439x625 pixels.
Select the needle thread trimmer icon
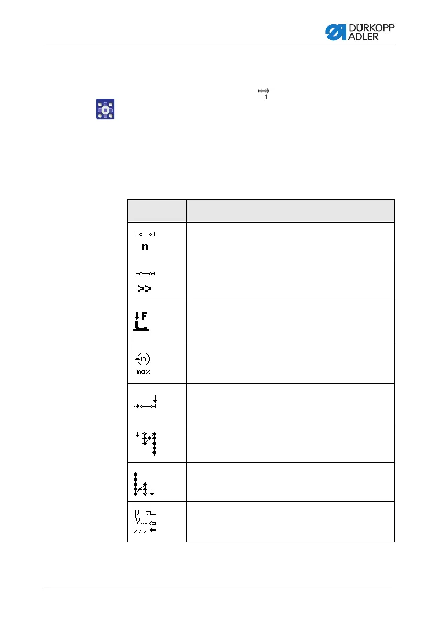coord(145,521)
